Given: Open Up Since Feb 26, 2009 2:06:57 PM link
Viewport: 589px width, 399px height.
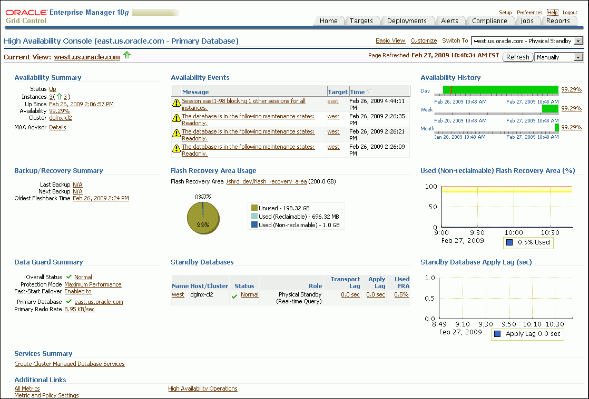Looking at the screenshot, I should [x=81, y=104].
